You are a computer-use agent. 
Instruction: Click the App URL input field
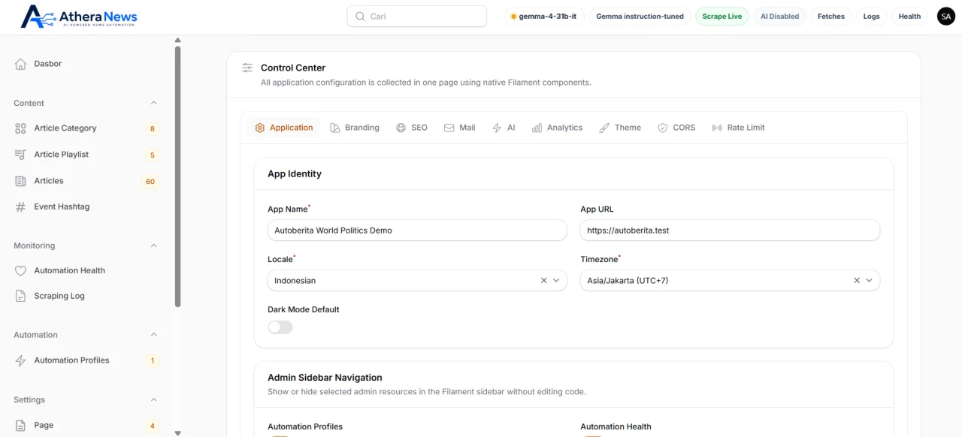click(x=730, y=231)
